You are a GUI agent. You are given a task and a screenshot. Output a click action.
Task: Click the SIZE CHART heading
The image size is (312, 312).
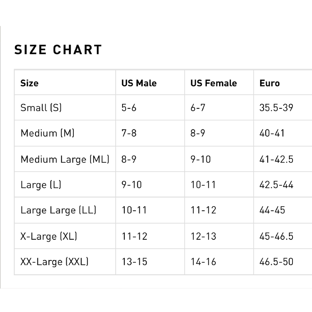point(58,50)
